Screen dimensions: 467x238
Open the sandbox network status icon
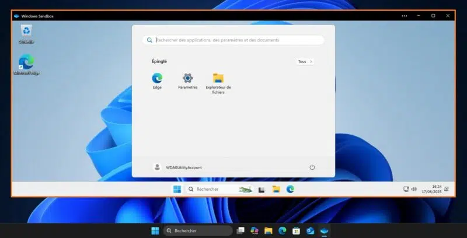tap(406, 189)
